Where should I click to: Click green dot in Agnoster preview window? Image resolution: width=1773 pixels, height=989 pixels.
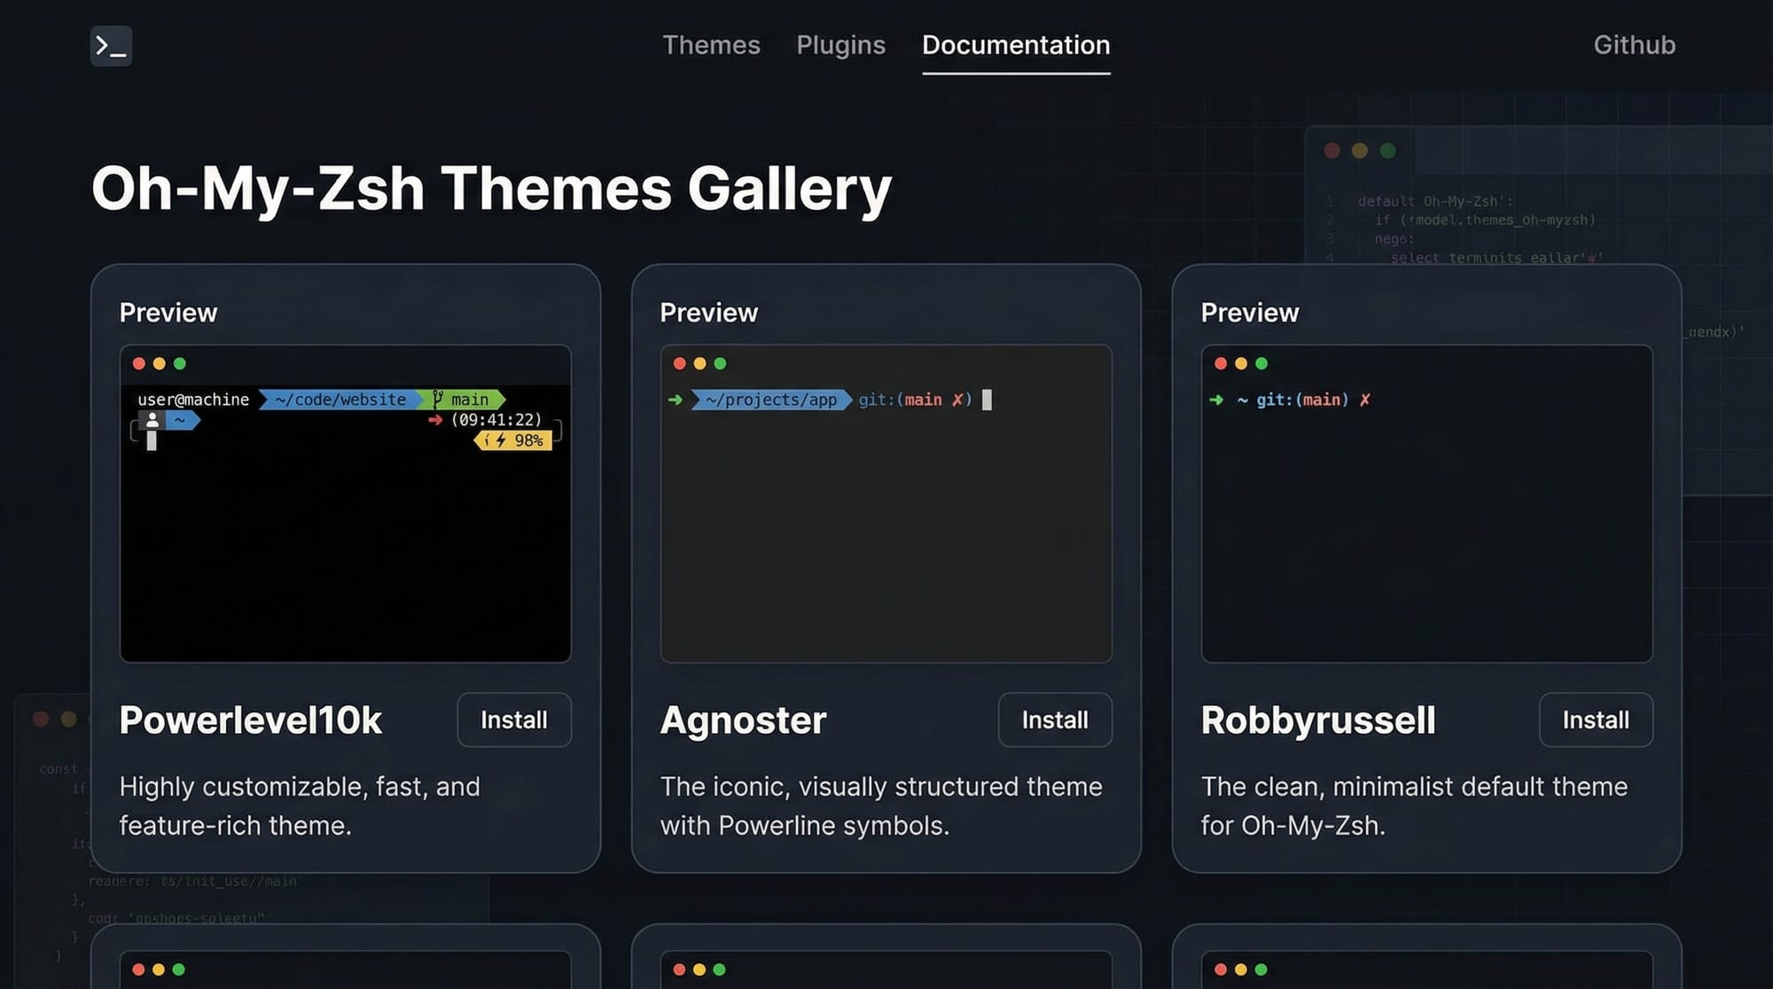(x=720, y=363)
